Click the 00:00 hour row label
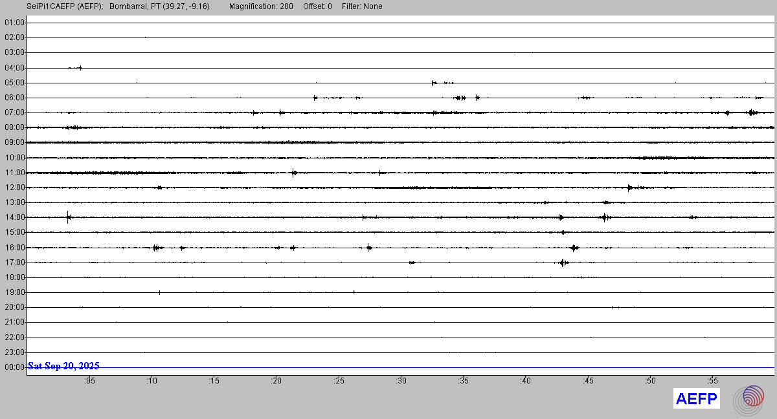Viewport: 777px width, 419px height. pos(14,367)
